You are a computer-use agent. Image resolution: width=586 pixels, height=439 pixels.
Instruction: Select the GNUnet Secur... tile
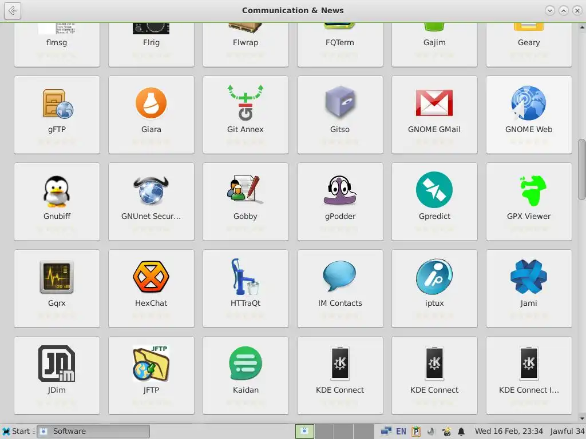pyautogui.click(x=151, y=202)
